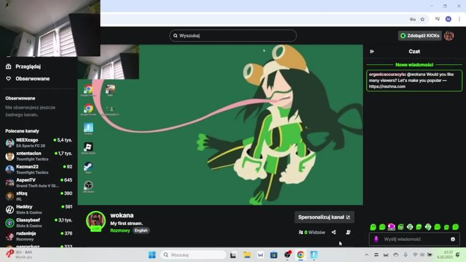Open recommended channel NEEXcsgo

39,143
